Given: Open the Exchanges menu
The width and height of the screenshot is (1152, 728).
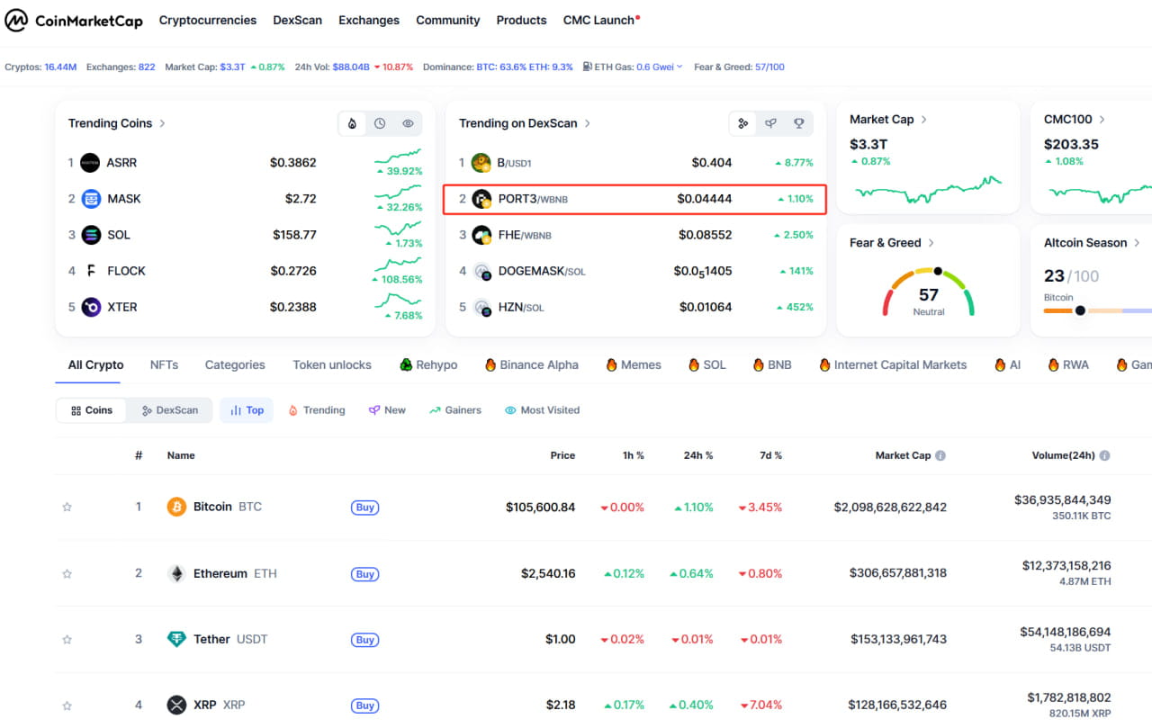Looking at the screenshot, I should click(x=369, y=20).
